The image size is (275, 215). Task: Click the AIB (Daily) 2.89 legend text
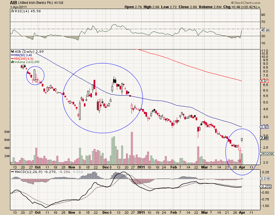(x=29, y=52)
